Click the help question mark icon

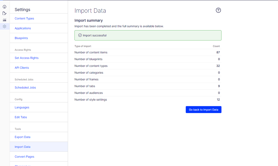pos(218,10)
